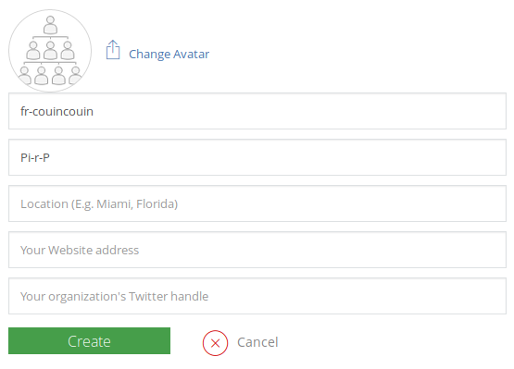Open the Change Avatar link
The width and height of the screenshot is (514, 369).
click(x=169, y=54)
